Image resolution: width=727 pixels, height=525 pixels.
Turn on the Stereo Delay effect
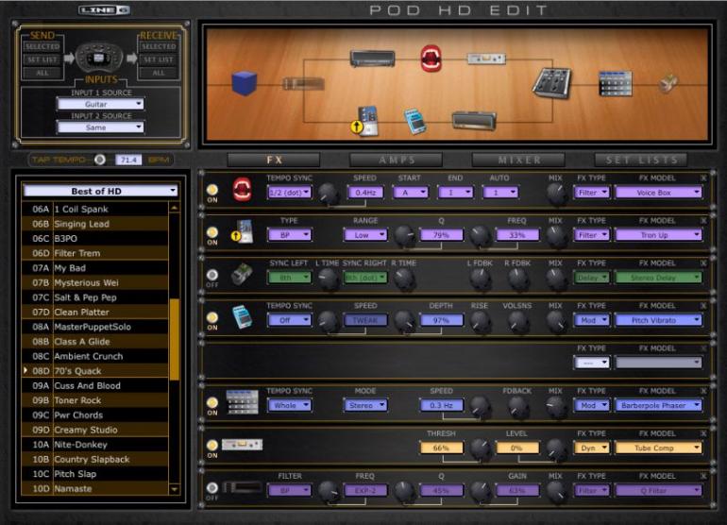pos(211,275)
